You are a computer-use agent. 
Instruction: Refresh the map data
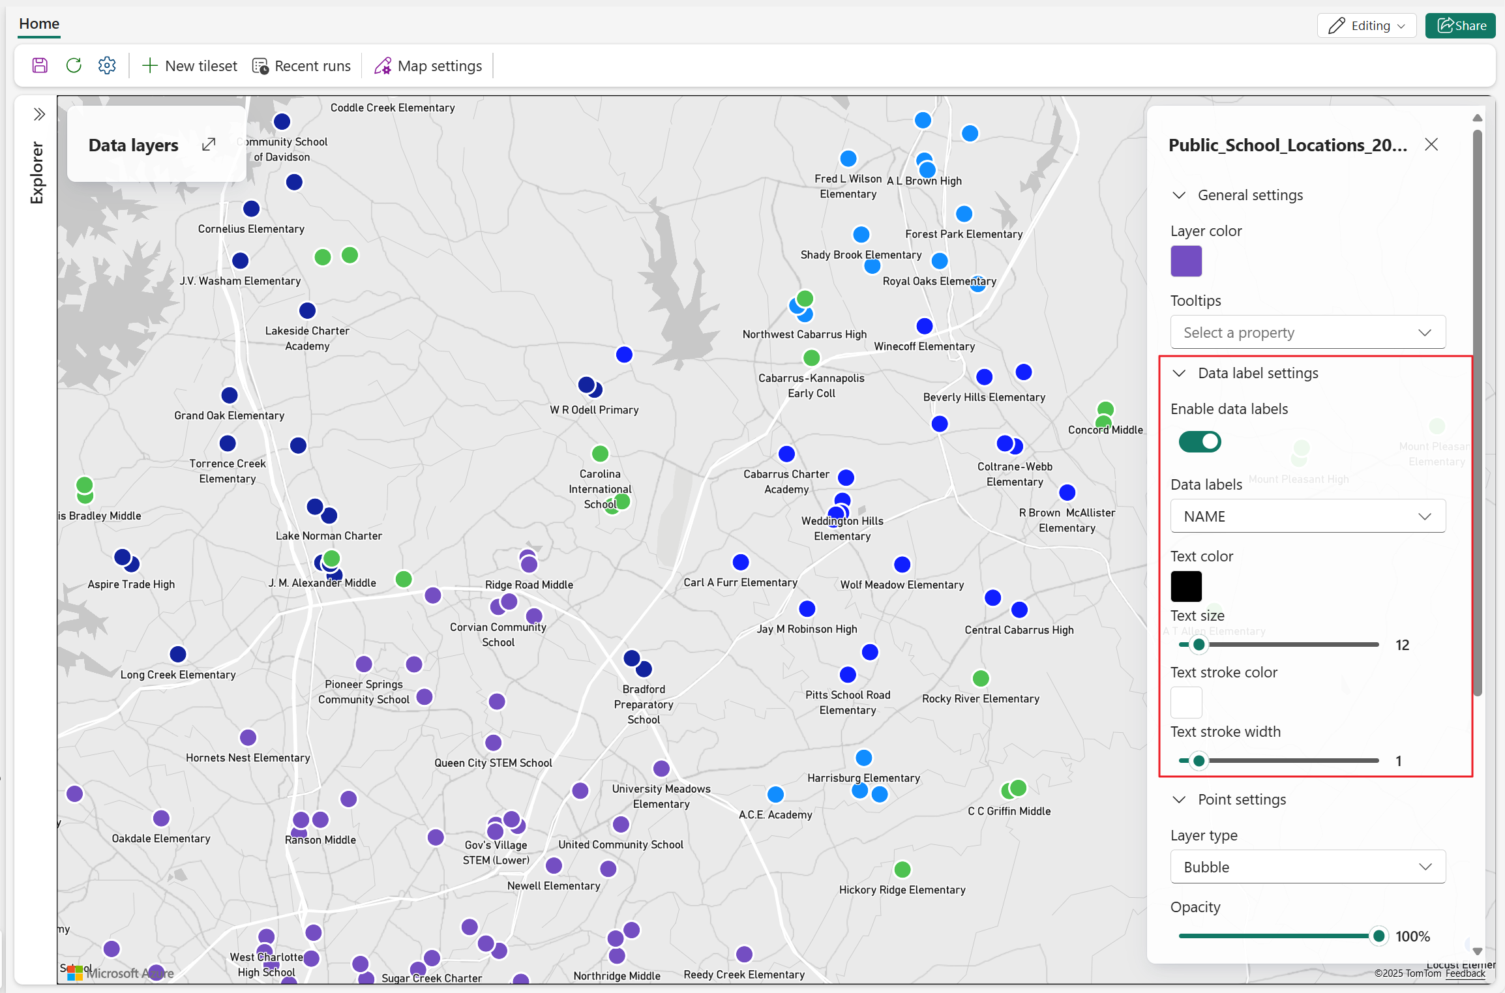click(x=74, y=65)
